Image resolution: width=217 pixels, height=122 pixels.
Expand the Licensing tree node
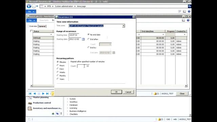coord(67,108)
